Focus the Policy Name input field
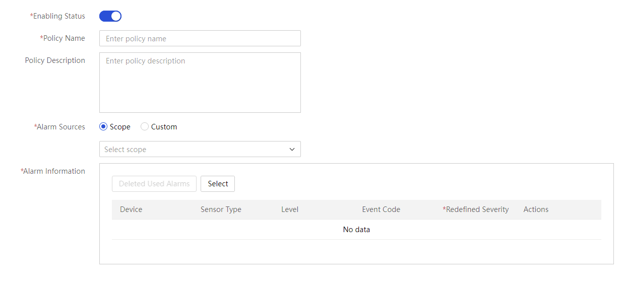The image size is (624, 285). click(x=200, y=38)
